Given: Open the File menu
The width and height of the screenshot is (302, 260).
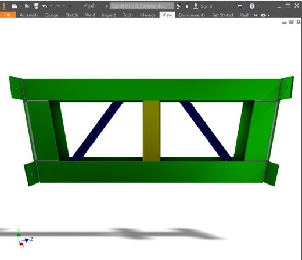Looking at the screenshot, I should point(8,15).
